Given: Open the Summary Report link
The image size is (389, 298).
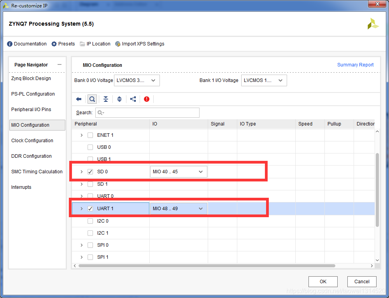Looking at the screenshot, I should 355,65.
